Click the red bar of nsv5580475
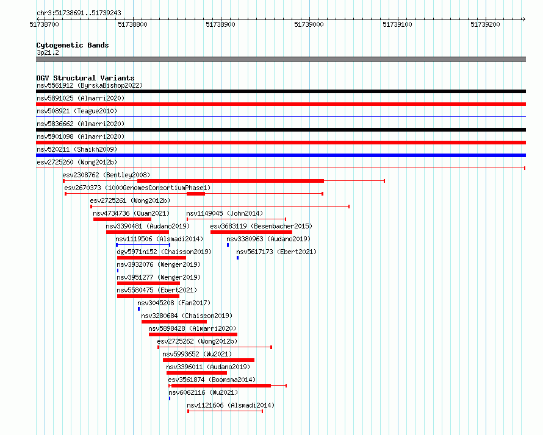The height and width of the screenshot is (435, 543). tap(148, 296)
